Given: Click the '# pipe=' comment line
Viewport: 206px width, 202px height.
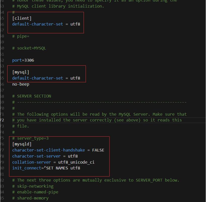Looking at the screenshot, I should [21, 36].
